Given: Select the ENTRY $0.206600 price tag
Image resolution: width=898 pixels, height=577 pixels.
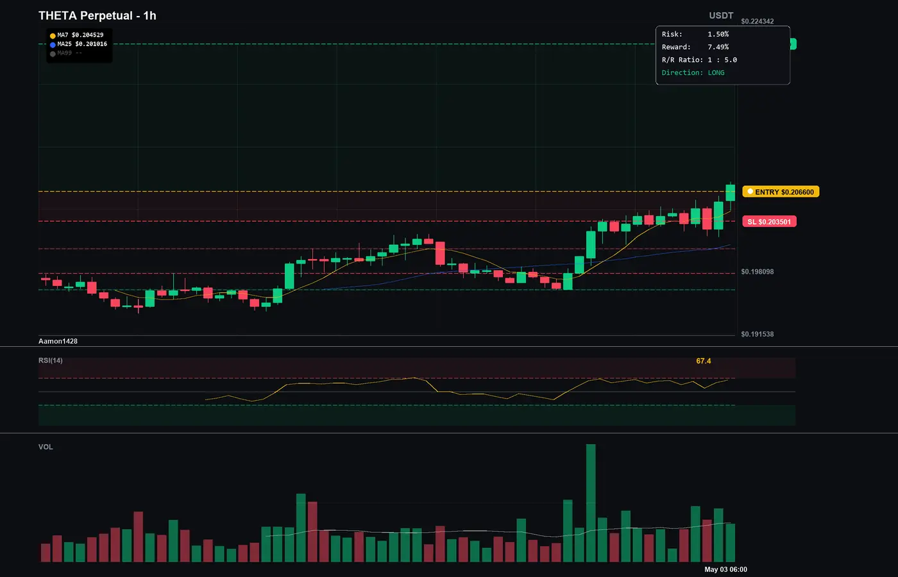Looking at the screenshot, I should tap(781, 192).
